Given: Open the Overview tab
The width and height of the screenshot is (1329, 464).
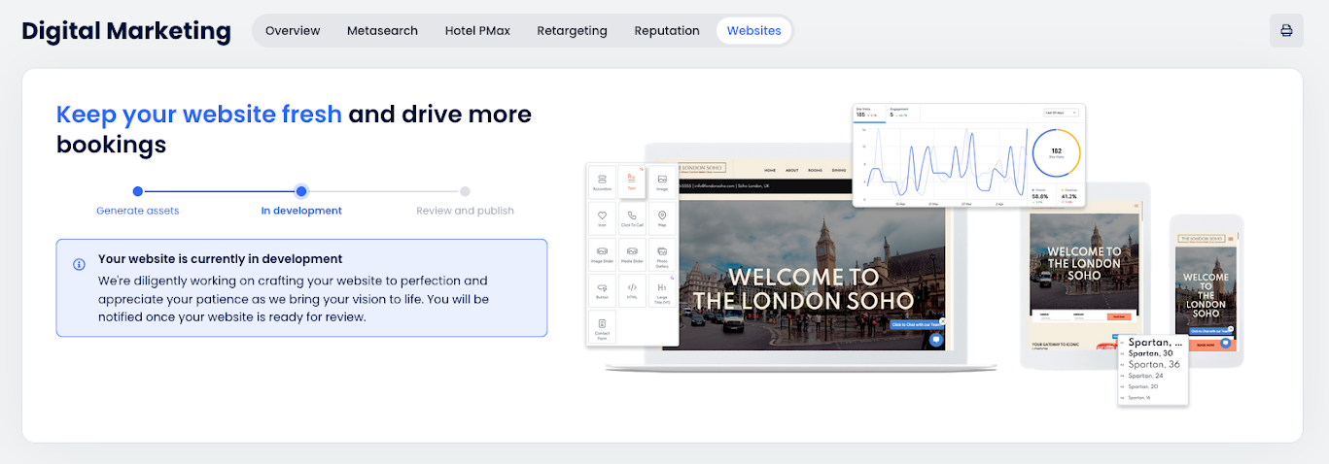Looking at the screenshot, I should point(293,31).
